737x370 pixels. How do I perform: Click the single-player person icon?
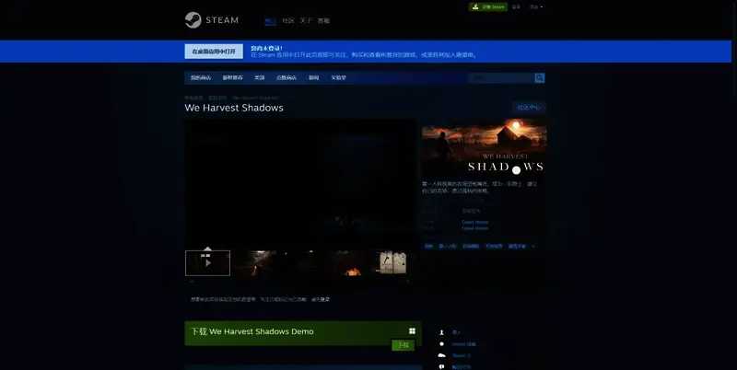click(x=442, y=331)
